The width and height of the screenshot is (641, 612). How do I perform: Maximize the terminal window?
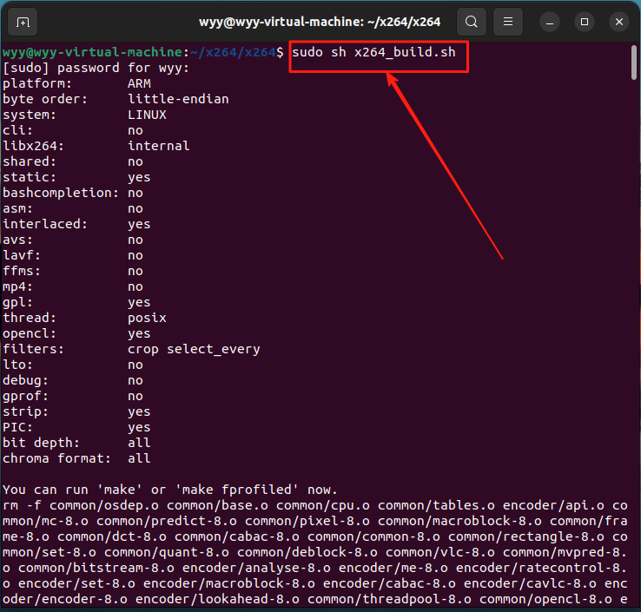[x=585, y=22]
